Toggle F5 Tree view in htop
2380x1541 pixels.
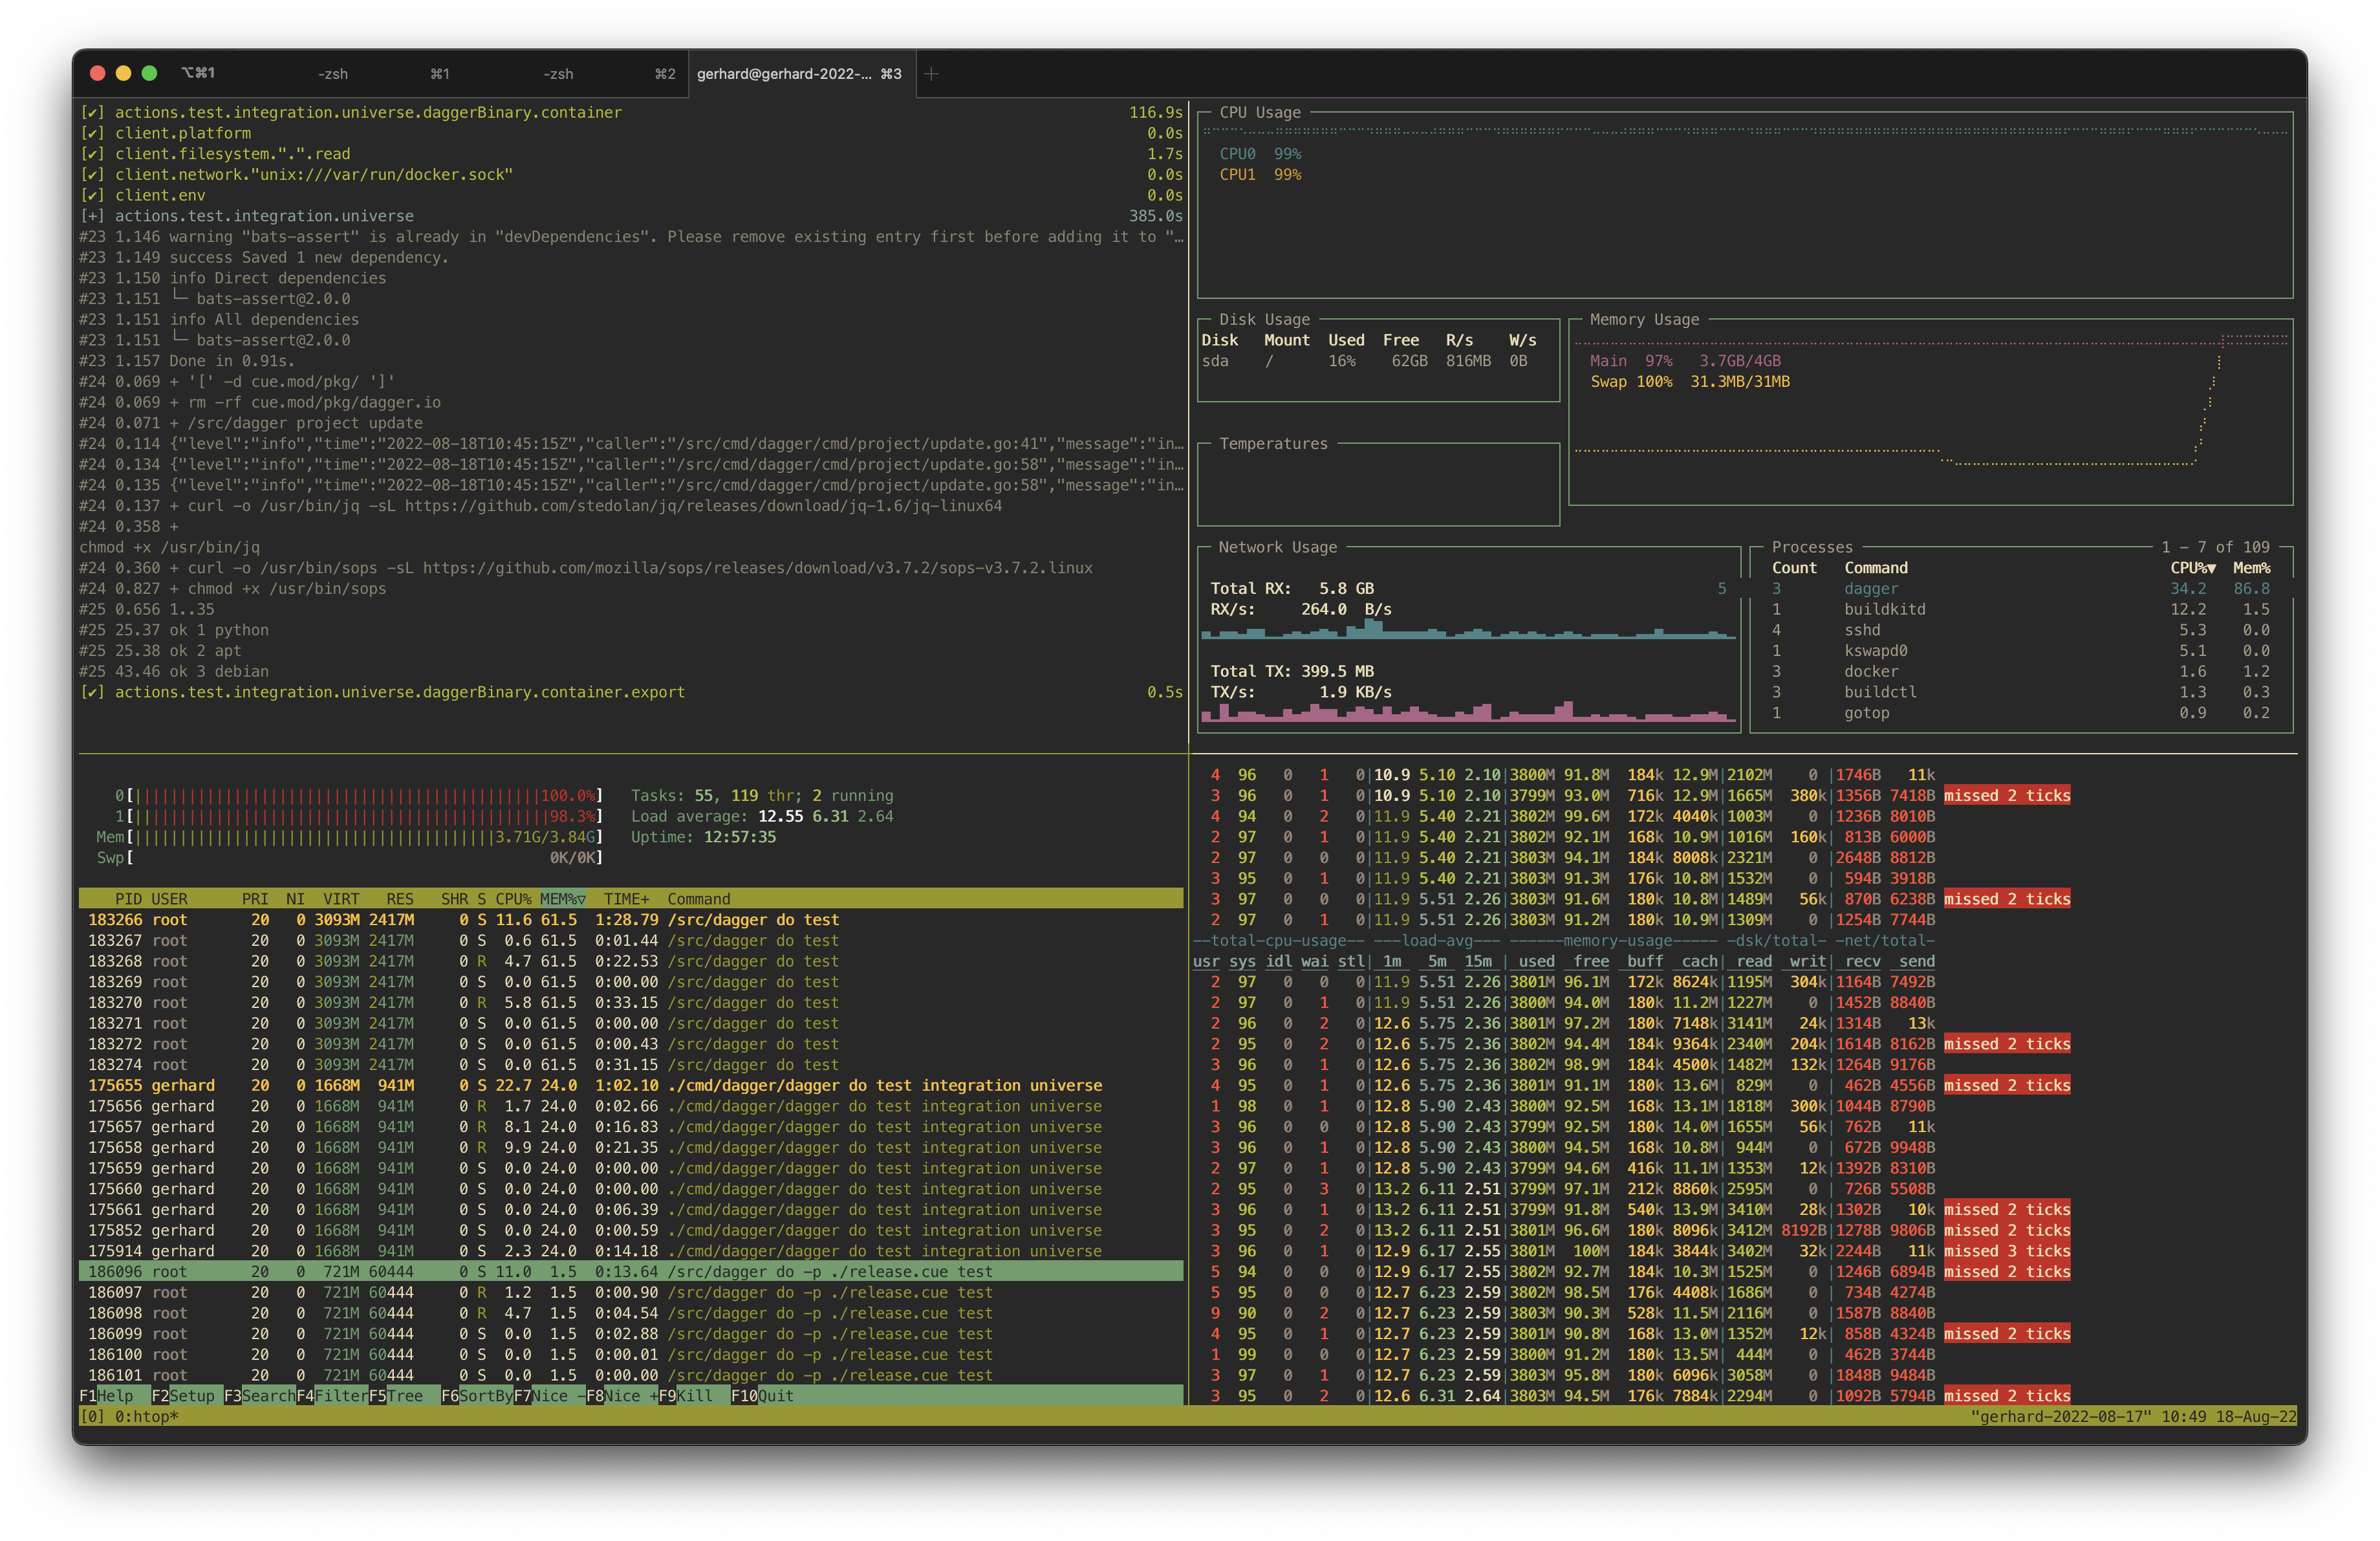[396, 1395]
